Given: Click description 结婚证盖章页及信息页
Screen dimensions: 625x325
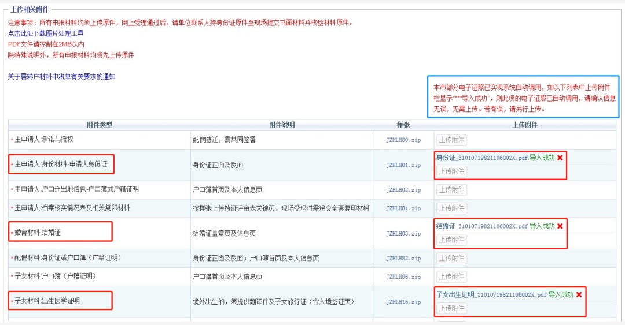Looking at the screenshot, I should [x=225, y=234].
